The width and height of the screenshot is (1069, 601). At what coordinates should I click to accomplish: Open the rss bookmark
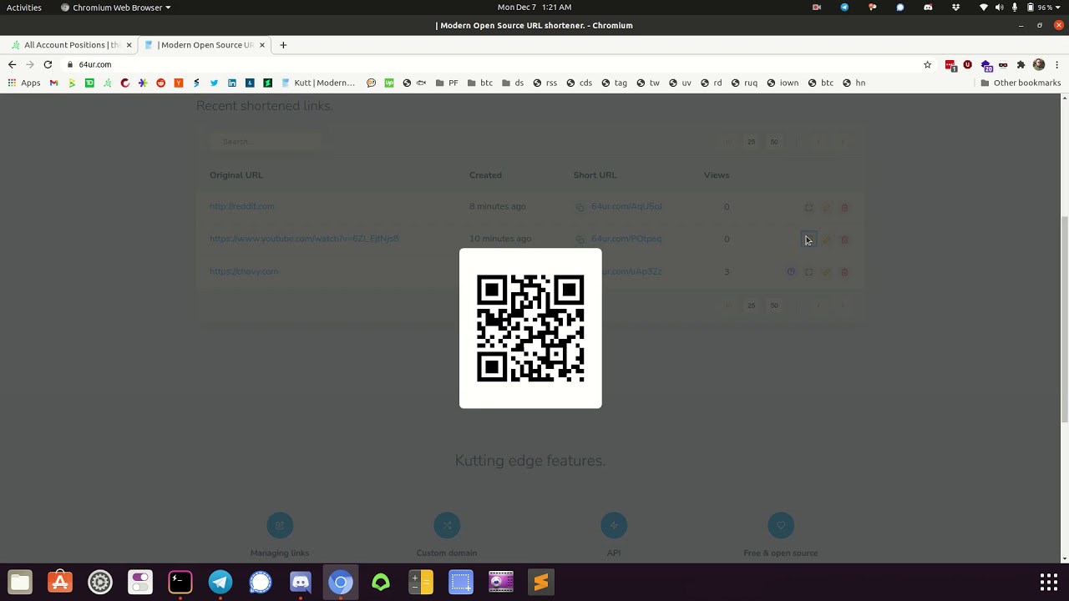545,83
